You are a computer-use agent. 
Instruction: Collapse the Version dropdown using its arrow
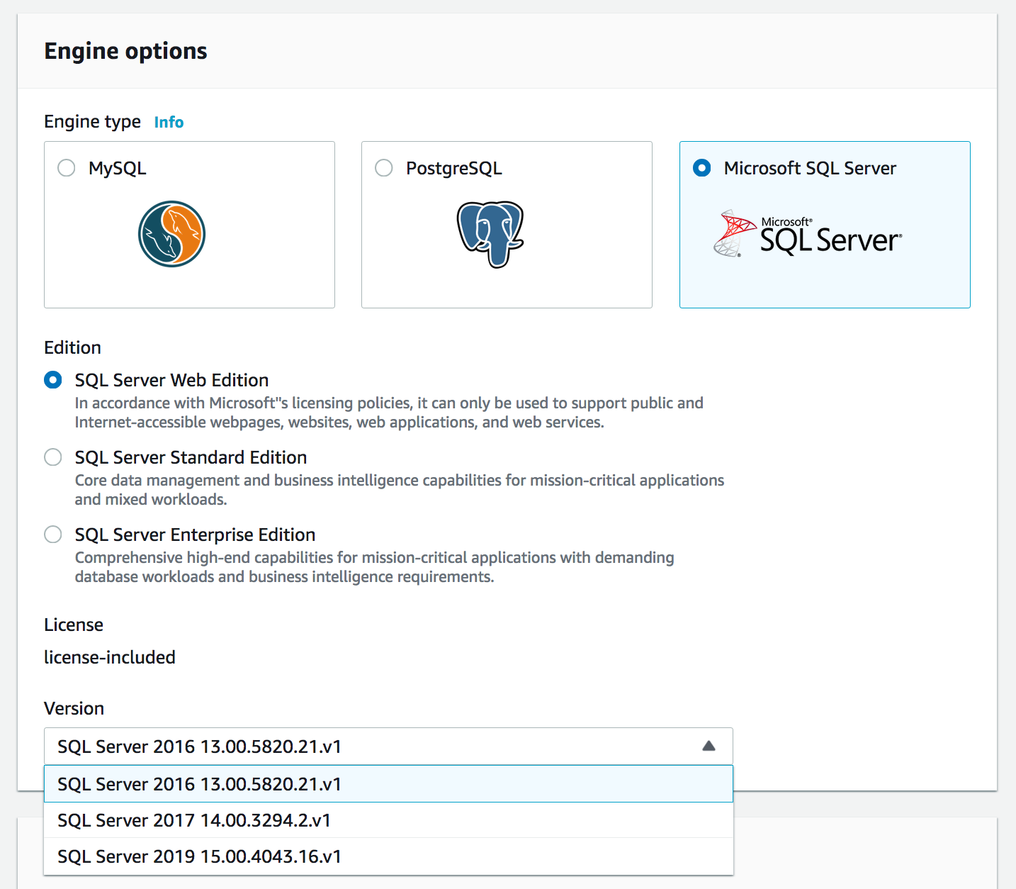(x=709, y=746)
